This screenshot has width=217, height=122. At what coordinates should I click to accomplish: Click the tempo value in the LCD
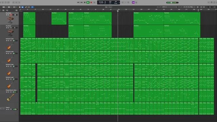coord(110,2)
